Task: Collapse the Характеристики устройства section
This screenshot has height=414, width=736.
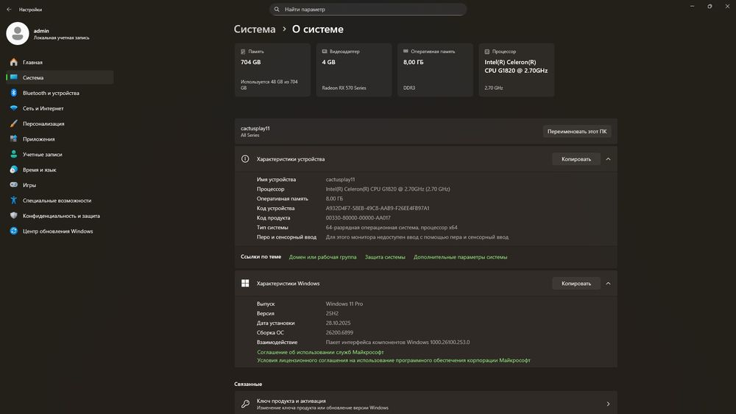Action: coord(608,159)
